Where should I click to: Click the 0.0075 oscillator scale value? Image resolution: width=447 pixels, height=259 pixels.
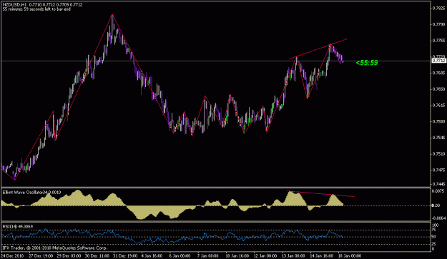coord(439,191)
